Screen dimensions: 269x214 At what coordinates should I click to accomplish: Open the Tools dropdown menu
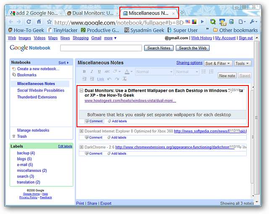(242, 63)
